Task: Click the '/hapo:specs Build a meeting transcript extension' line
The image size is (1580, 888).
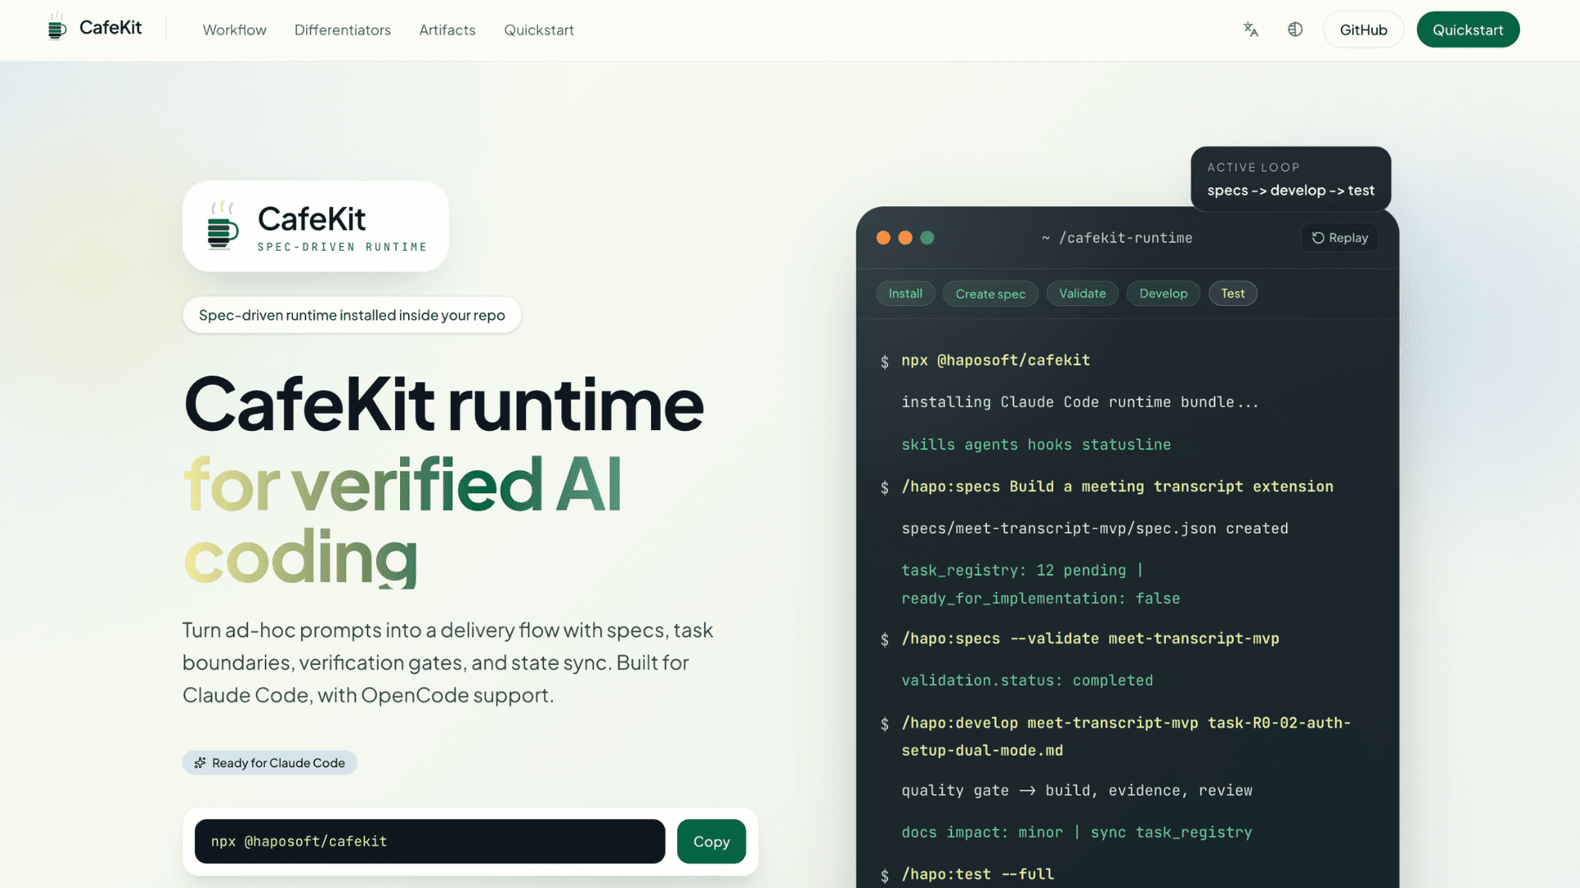Action: [x=1117, y=487]
